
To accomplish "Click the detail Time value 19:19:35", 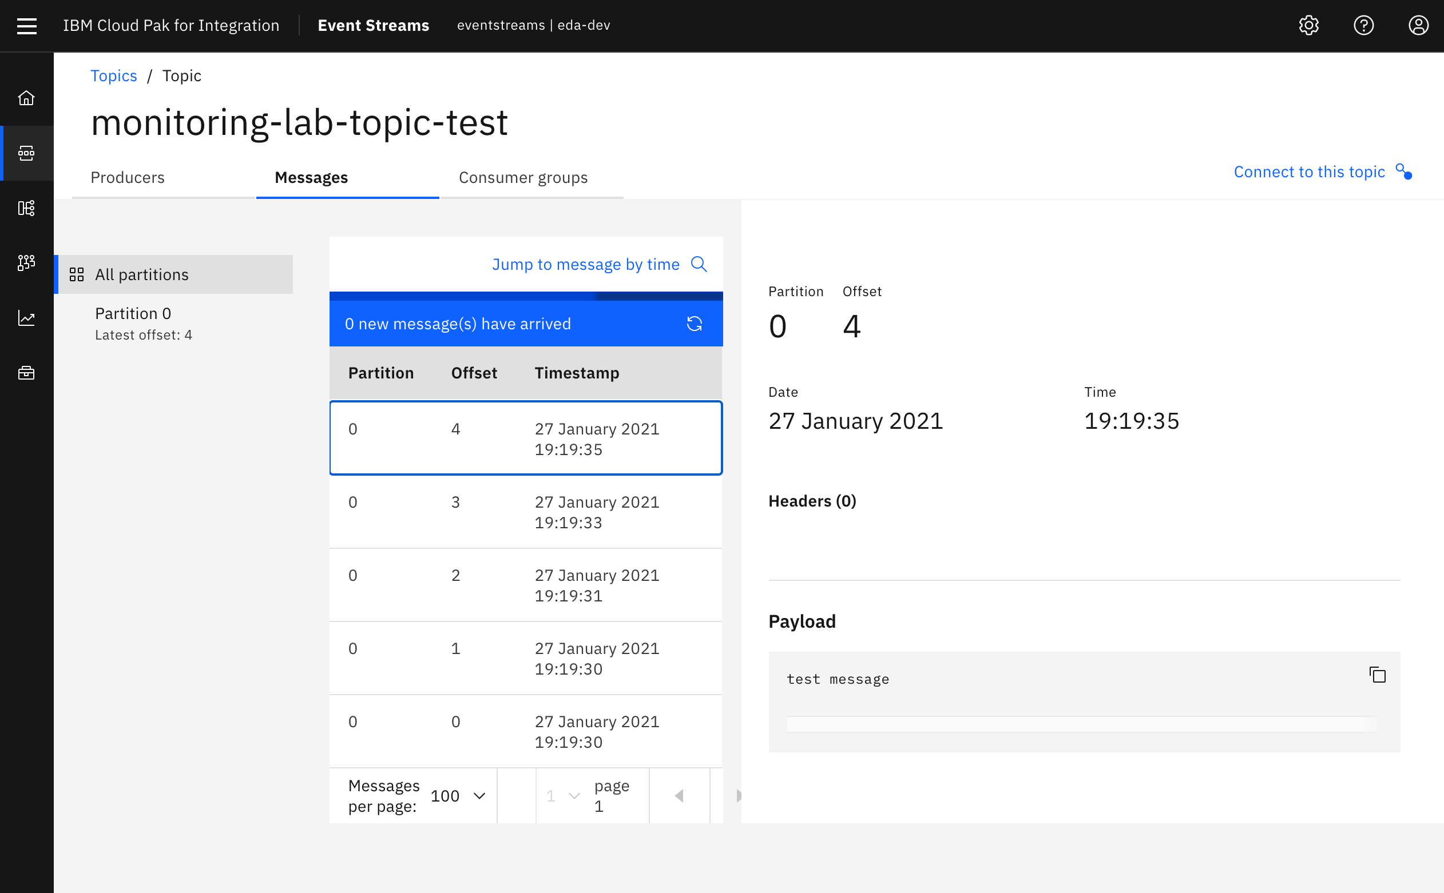I will [x=1132, y=421].
